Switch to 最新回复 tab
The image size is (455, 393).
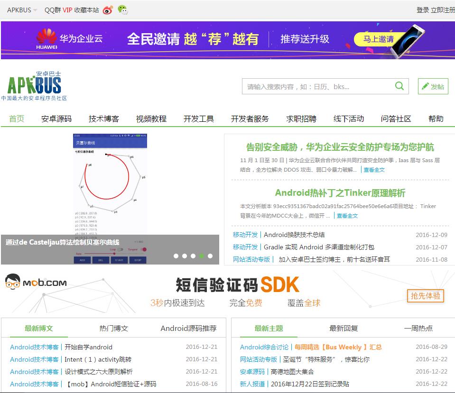click(x=344, y=329)
